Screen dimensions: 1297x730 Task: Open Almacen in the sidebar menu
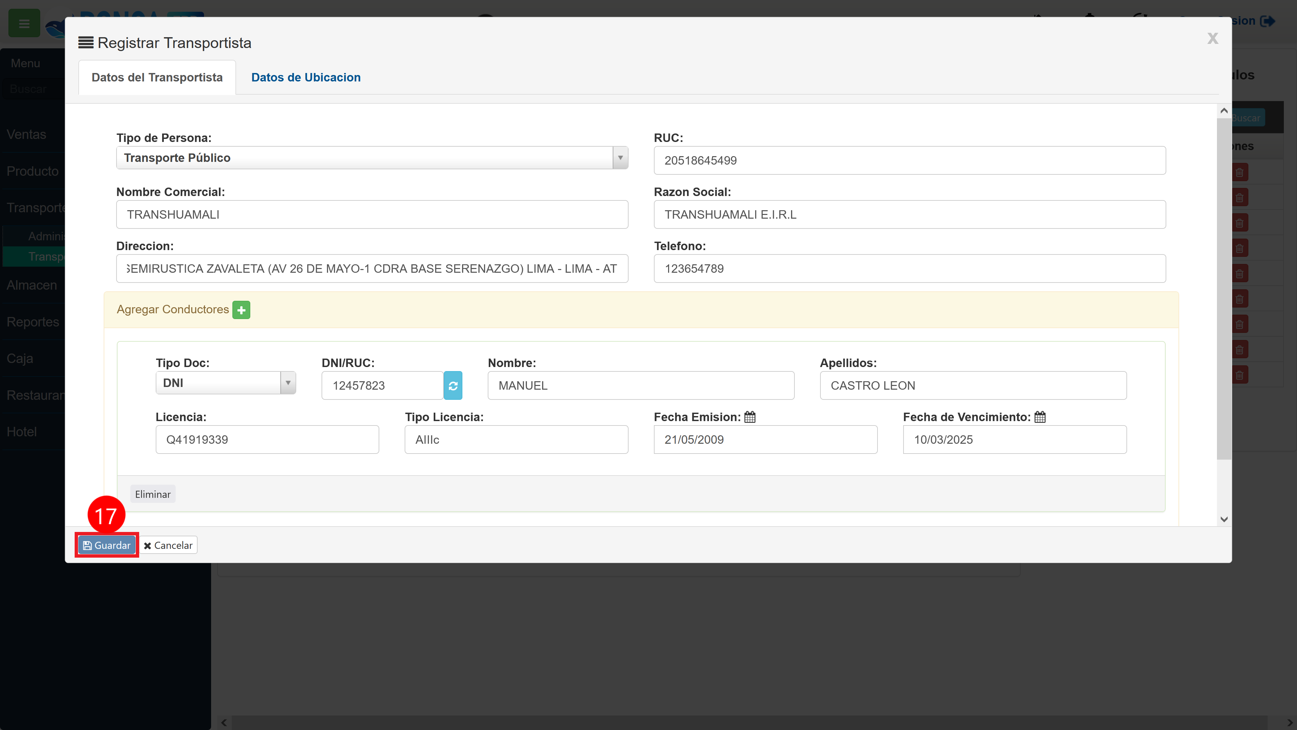pos(32,285)
